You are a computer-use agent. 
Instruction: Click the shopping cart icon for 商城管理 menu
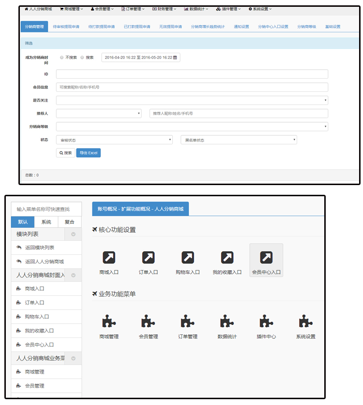(x=61, y=9)
